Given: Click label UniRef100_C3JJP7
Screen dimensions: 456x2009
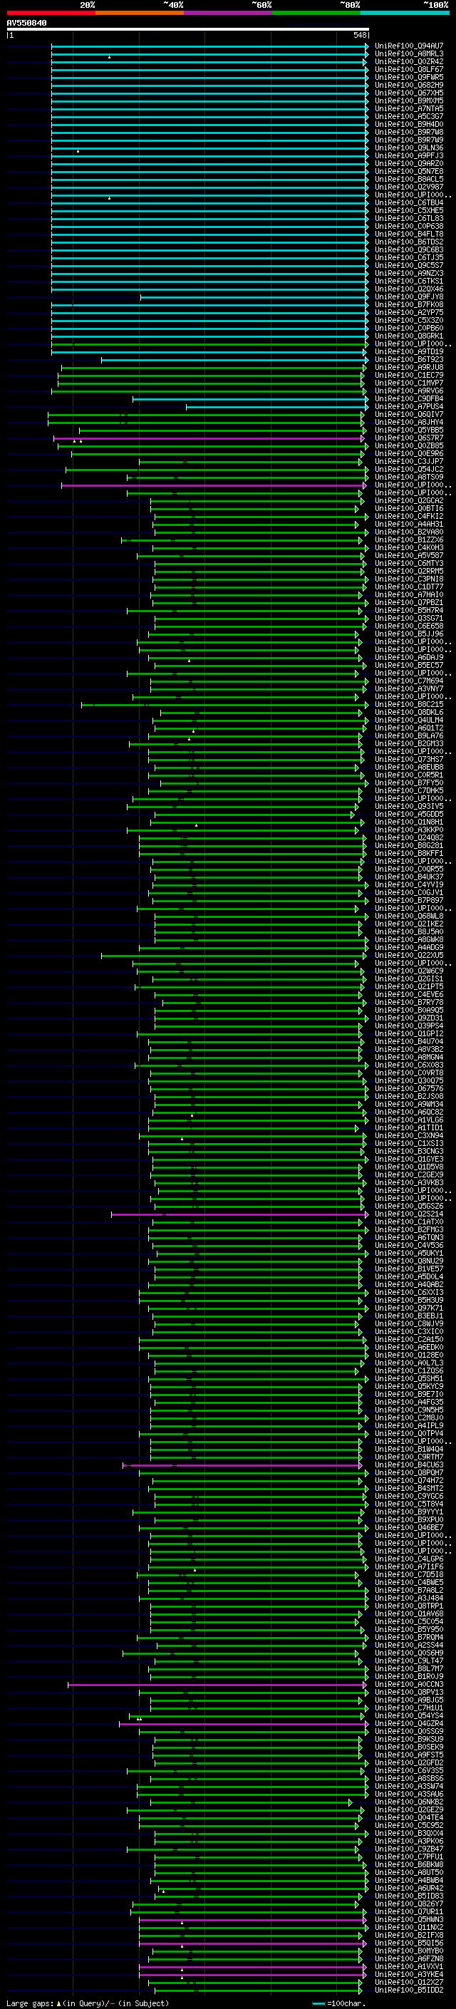Looking at the screenshot, I should (x=409, y=461).
